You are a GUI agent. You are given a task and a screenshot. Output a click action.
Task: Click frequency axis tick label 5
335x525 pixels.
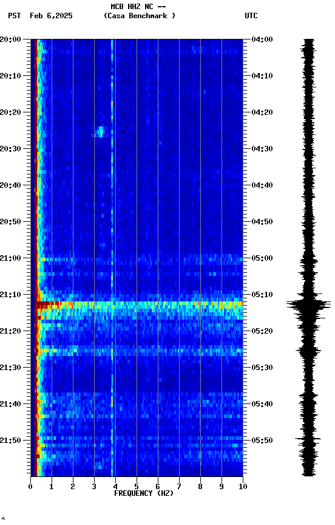pyautogui.click(x=137, y=487)
